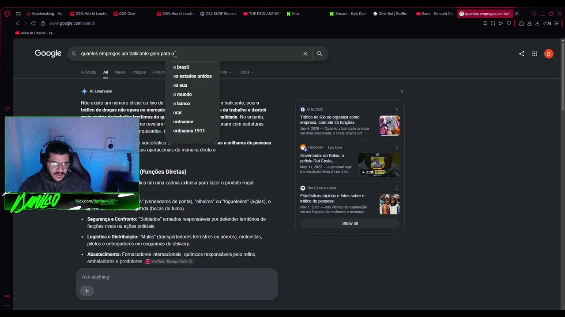
Task: Switch to THE DEOLANE YouTube tab
Action: (261, 14)
